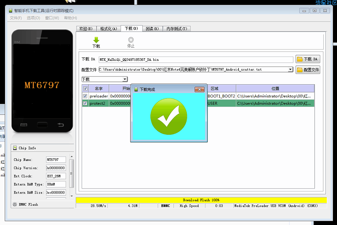337x225 pixels.
Task: Click the Chip Name input field
Action: click(56, 159)
